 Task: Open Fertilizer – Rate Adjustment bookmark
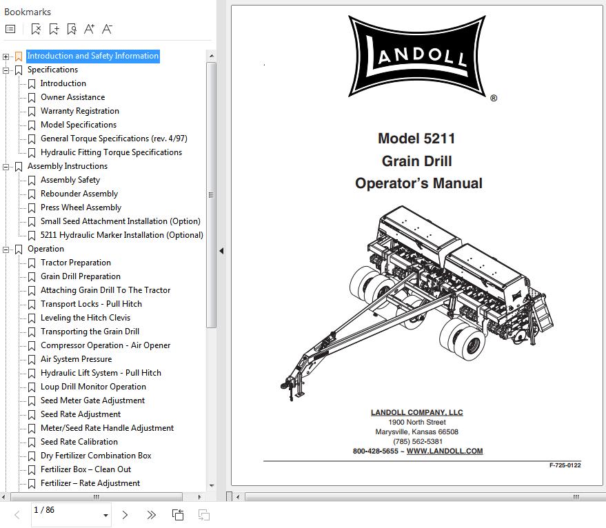click(x=90, y=484)
